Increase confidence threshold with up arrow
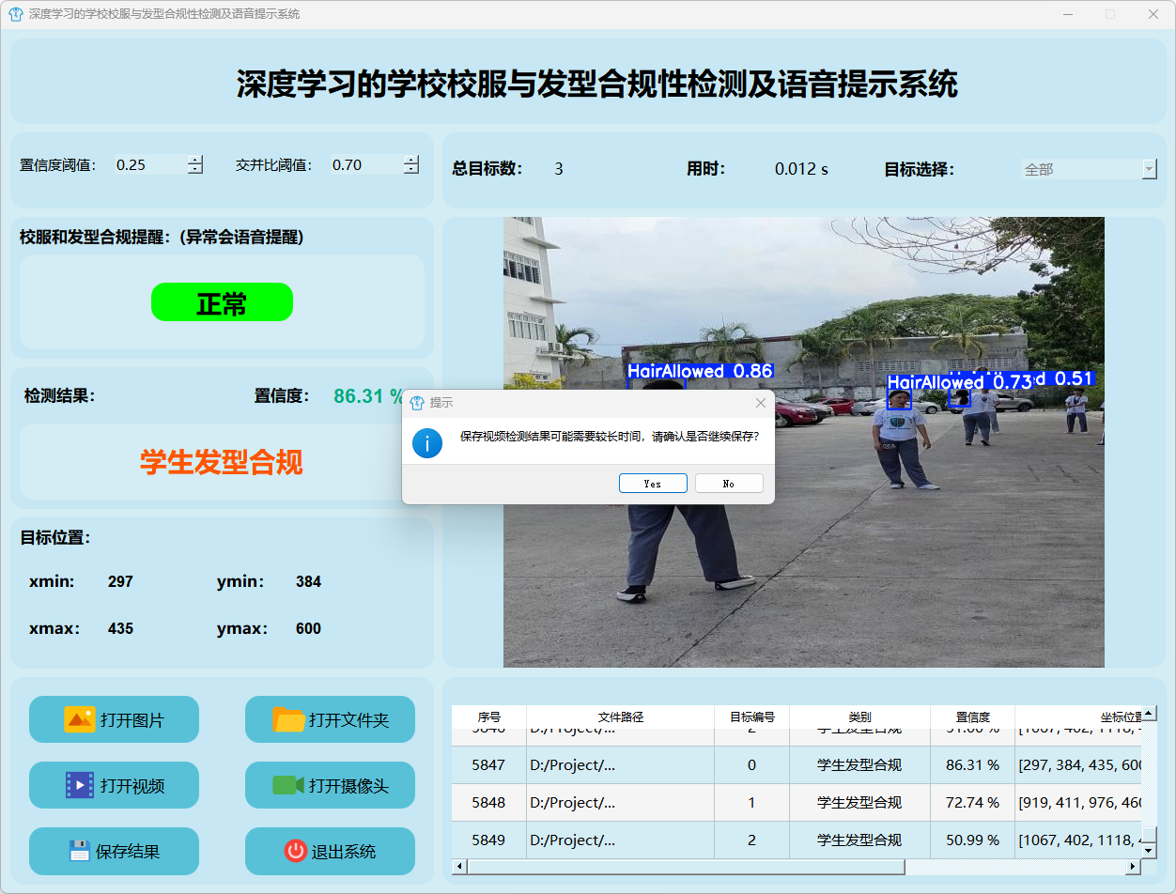Viewport: 1176px width, 894px height. 194,160
